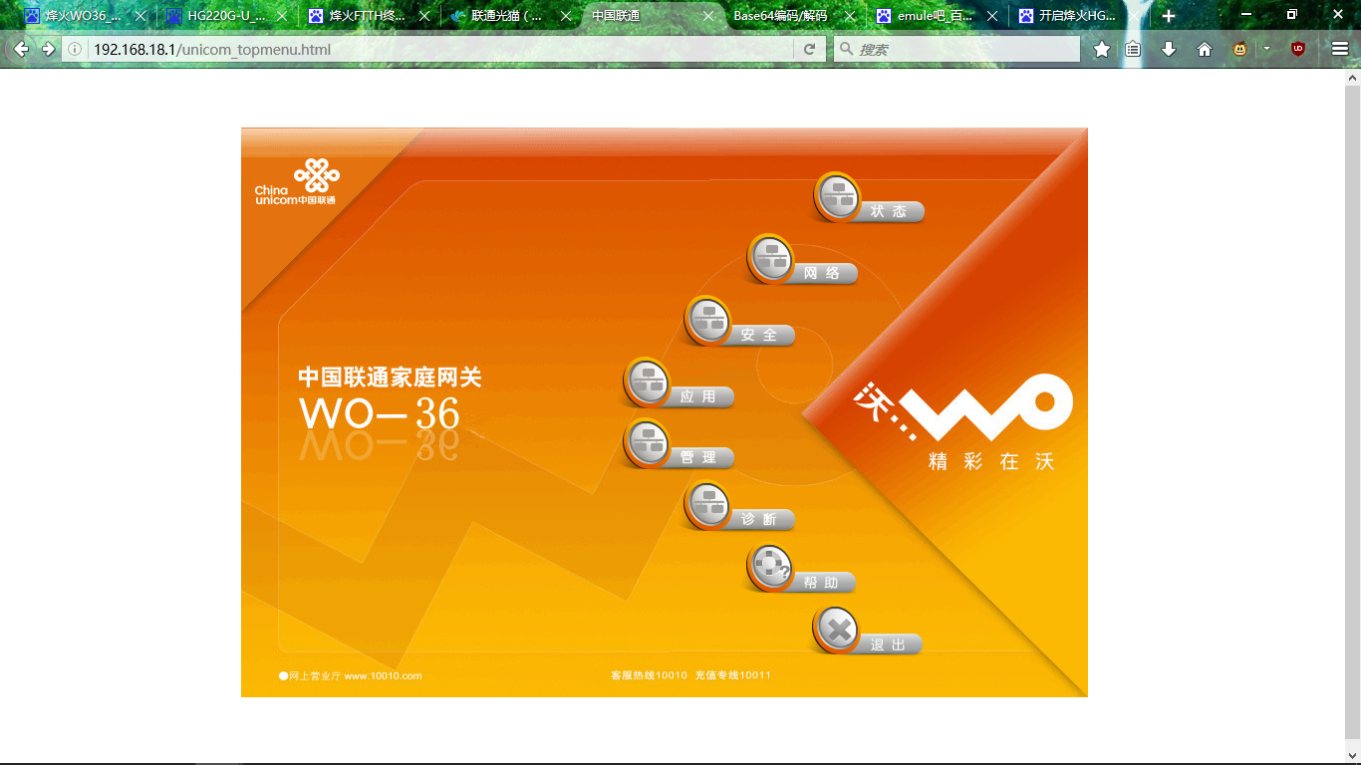Image resolution: width=1361 pixels, height=765 pixels.
Task: Click the 充值专线10011 footer text
Action: pyautogui.click(x=733, y=675)
